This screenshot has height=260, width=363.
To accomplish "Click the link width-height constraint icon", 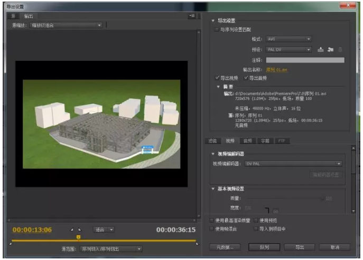I will coord(275,211).
